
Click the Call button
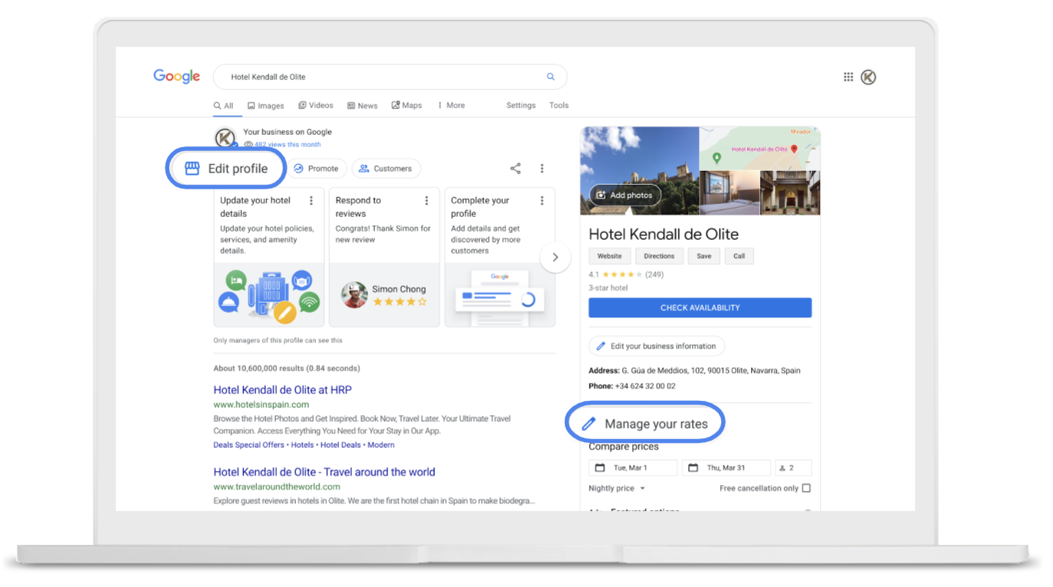tap(739, 256)
